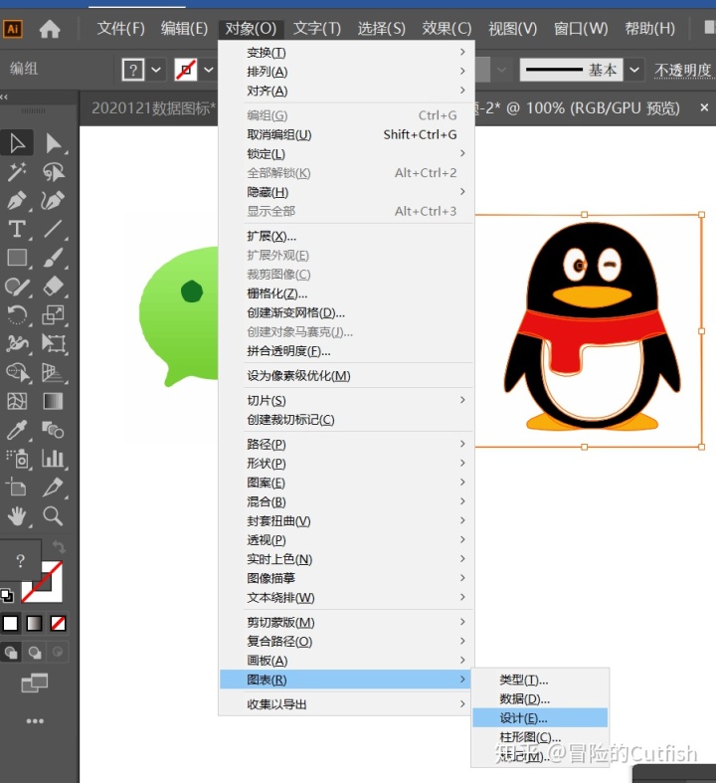Image resolution: width=716 pixels, height=783 pixels.
Task: Select the Column Graph tool
Action: pyautogui.click(x=53, y=459)
